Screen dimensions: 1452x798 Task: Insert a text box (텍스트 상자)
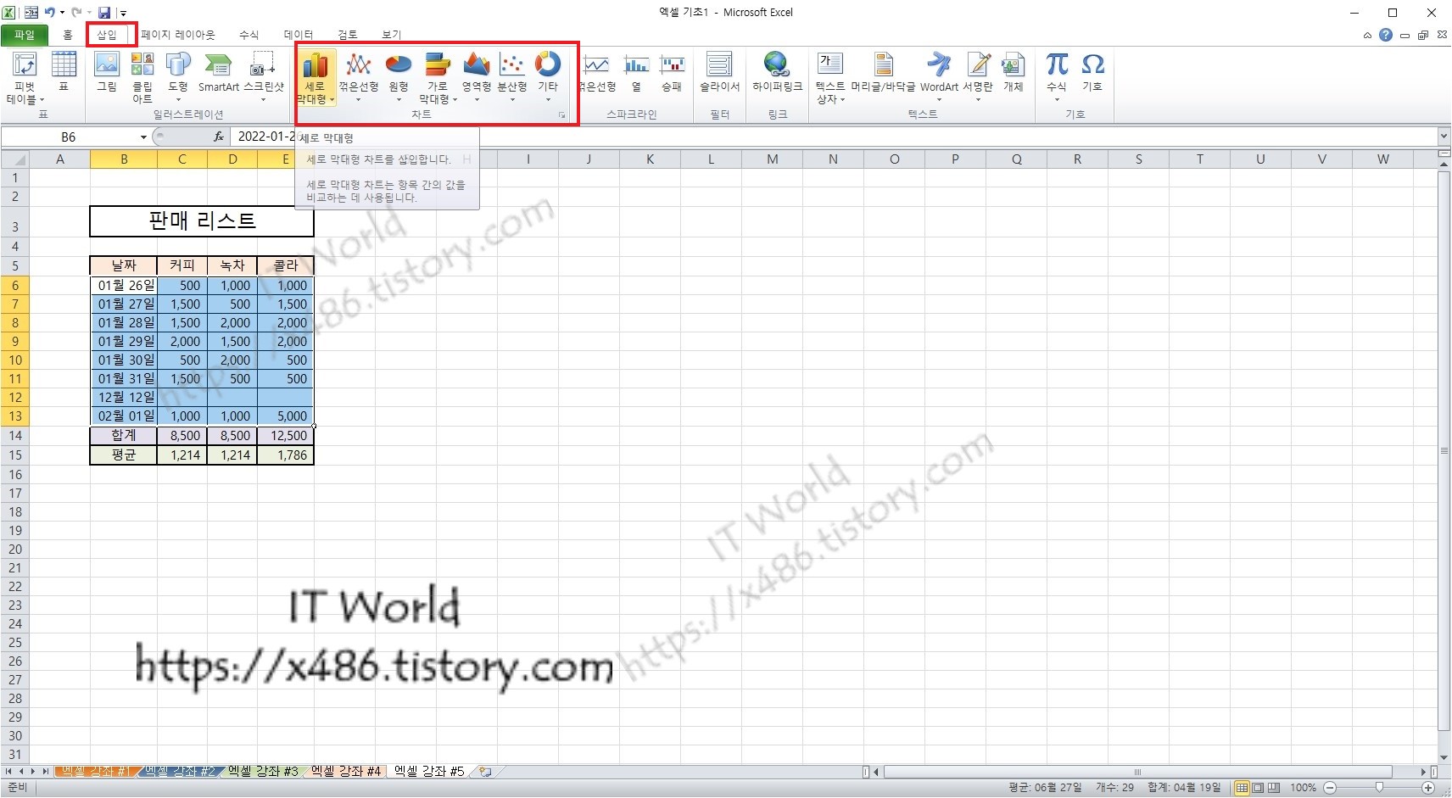click(x=830, y=77)
